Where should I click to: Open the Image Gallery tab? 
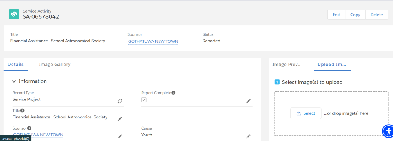[54, 64]
